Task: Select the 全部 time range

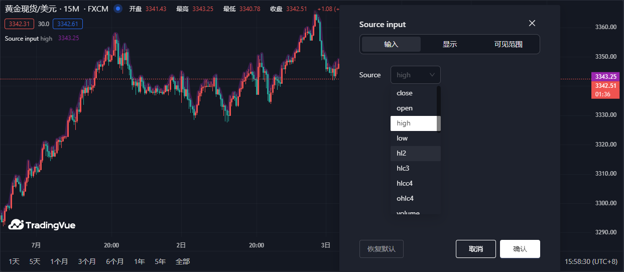Action: point(183,261)
